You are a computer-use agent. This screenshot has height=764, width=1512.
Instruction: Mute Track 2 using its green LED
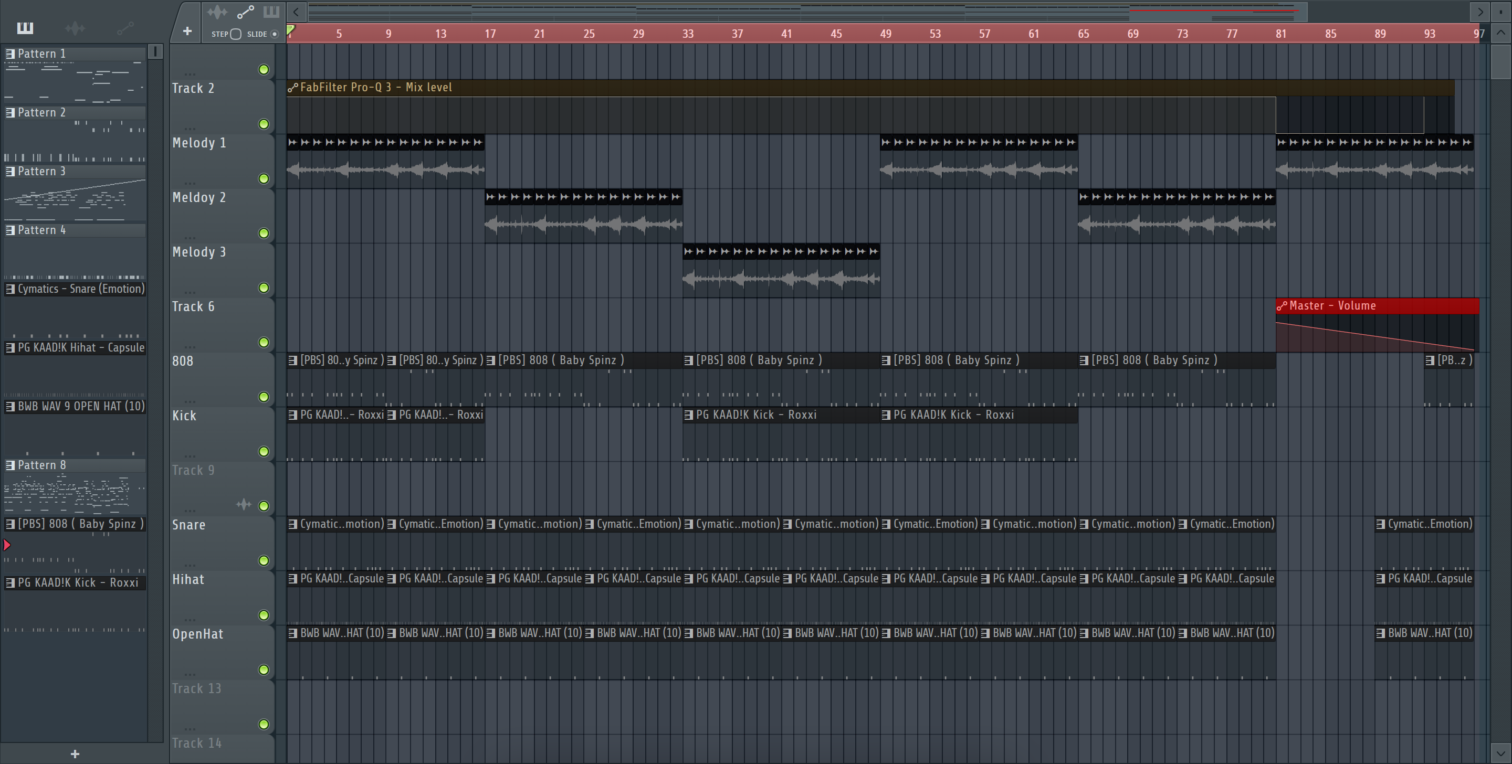point(264,124)
